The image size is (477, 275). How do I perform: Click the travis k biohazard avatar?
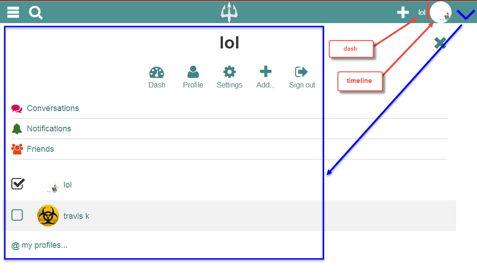coord(48,216)
